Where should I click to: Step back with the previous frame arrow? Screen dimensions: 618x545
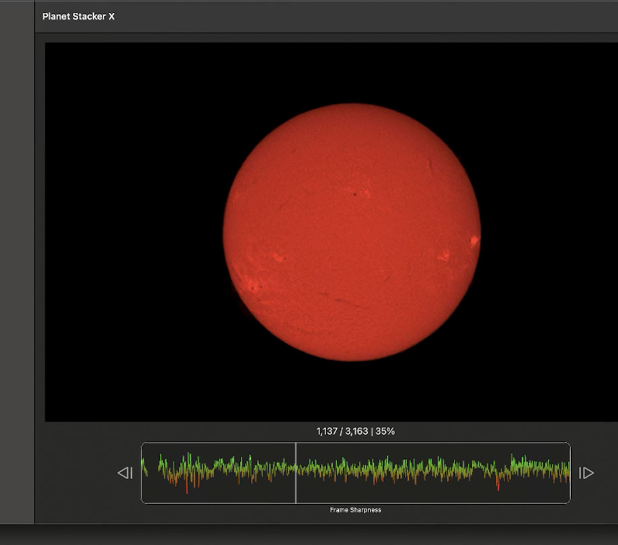125,473
